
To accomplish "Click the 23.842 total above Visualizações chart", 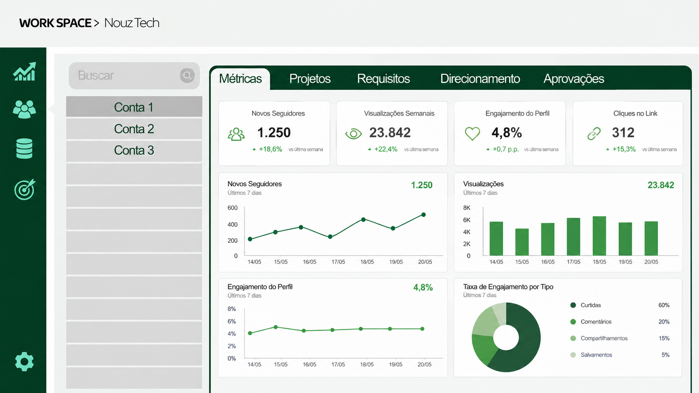I will tap(661, 185).
